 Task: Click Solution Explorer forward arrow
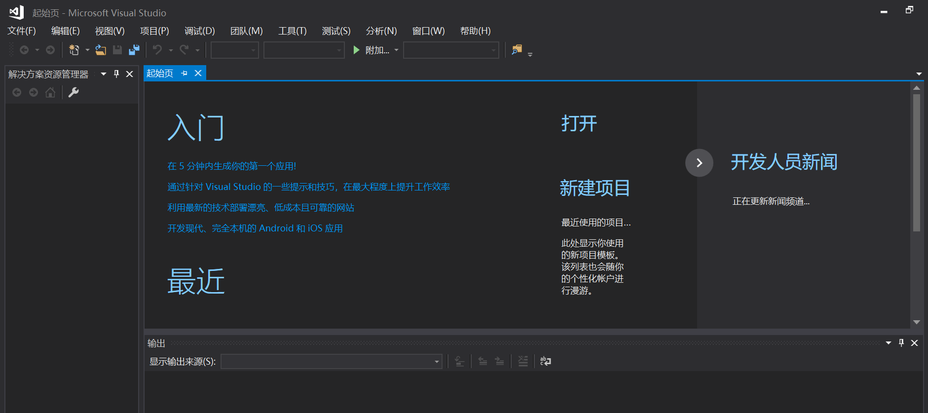tap(34, 92)
